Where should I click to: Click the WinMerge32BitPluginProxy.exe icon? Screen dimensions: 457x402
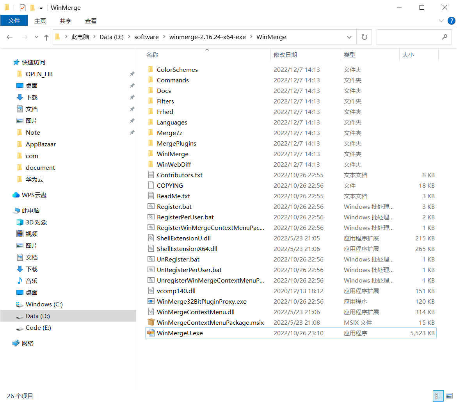[151, 301]
